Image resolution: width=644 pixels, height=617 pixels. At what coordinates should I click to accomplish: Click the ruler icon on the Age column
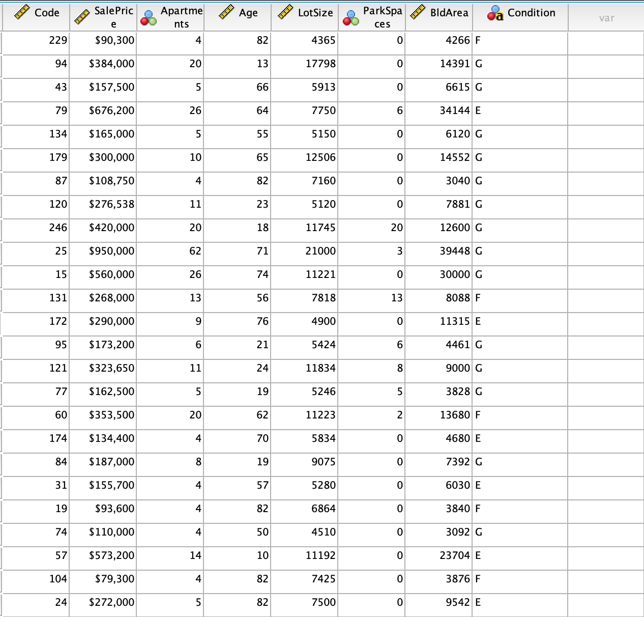point(226,13)
